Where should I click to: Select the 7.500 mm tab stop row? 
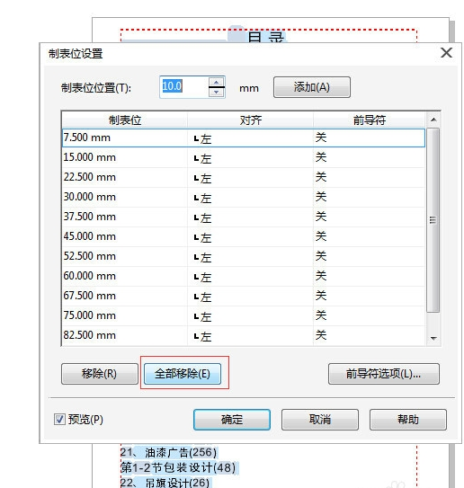click(244, 138)
